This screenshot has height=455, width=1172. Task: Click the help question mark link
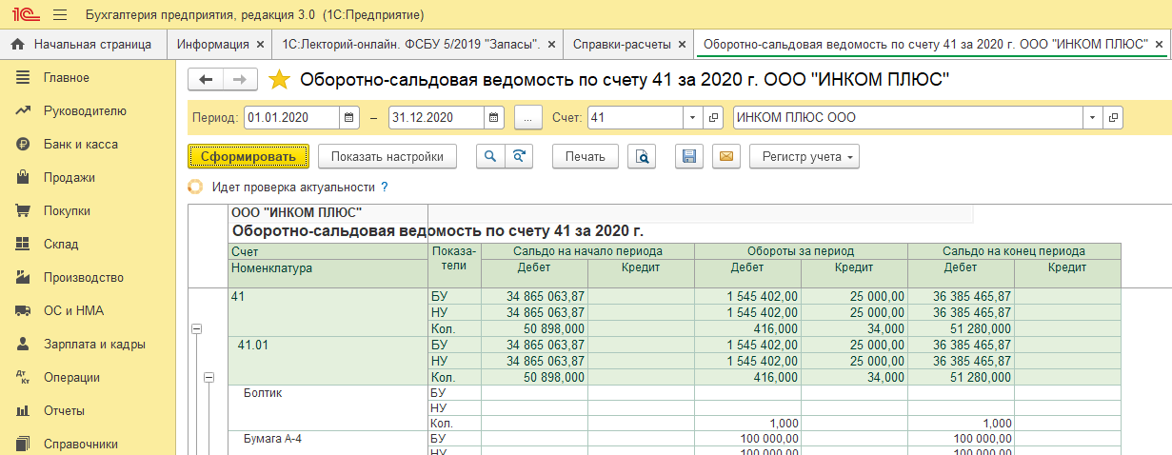click(385, 188)
